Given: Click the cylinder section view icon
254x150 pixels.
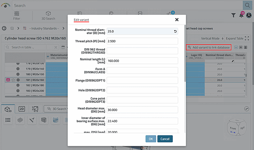Looking at the screenshot, I should (56, 120).
